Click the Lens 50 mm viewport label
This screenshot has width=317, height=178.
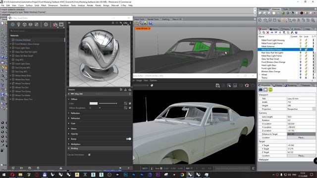point(143,29)
